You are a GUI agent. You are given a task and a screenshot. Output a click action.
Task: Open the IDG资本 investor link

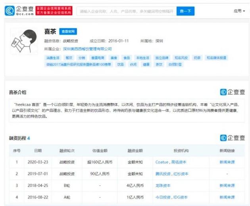[x=181, y=197]
